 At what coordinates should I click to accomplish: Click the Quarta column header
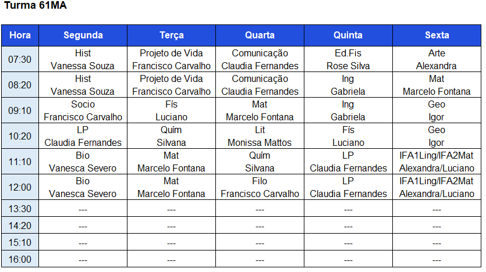pos(260,35)
